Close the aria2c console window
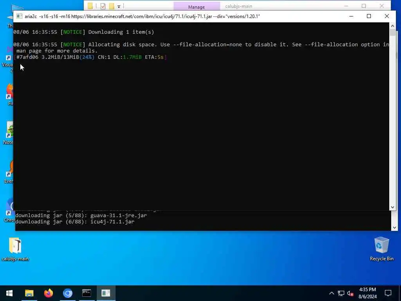The height and width of the screenshot is (301, 401). (387, 16)
